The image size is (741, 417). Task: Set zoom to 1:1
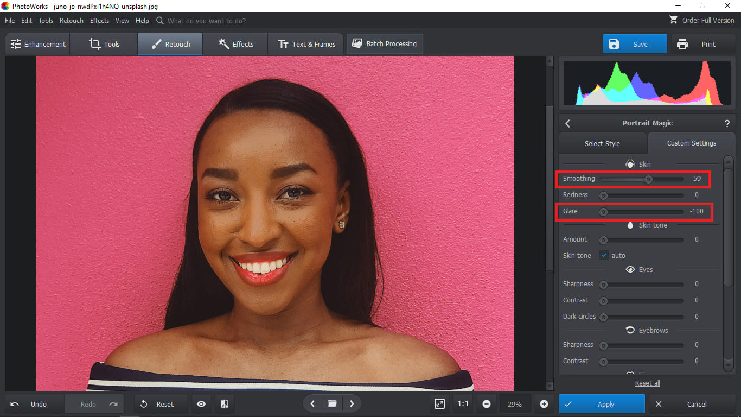click(x=463, y=404)
